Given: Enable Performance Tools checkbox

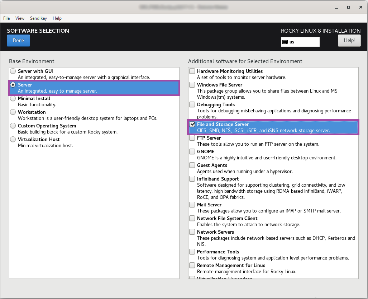Looking at the screenshot, I should click(192, 252).
